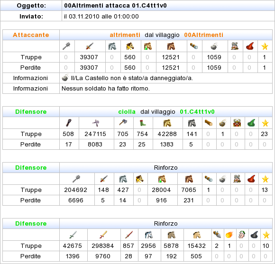The height and width of the screenshot is (264, 275).
Task: Click the red sword icon above 857
Action: point(129,235)
